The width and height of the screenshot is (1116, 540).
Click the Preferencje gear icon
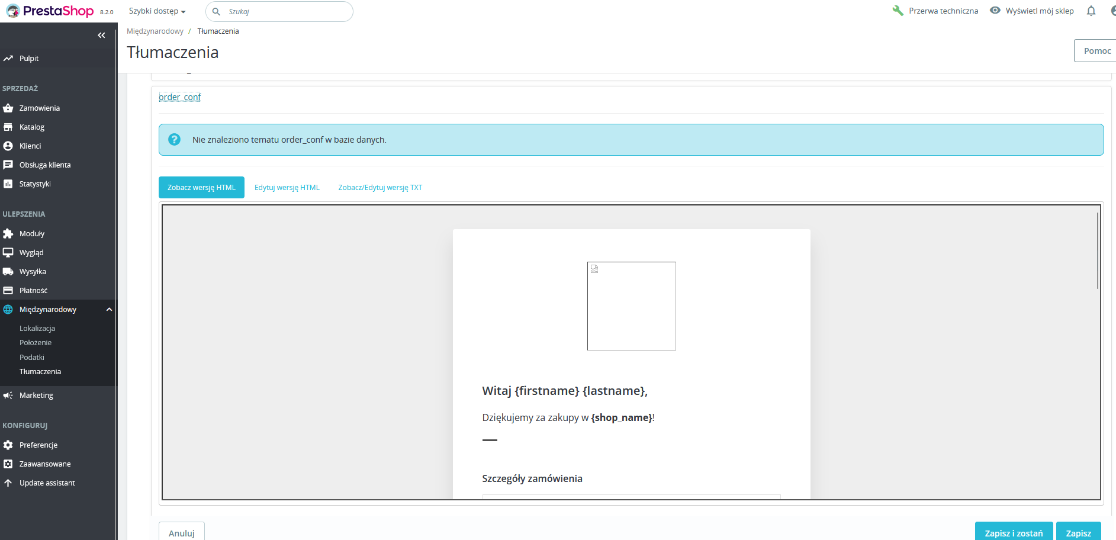[8, 445]
